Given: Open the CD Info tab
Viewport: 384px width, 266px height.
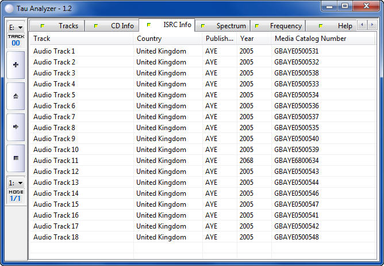Looking at the screenshot, I should click(x=116, y=26).
